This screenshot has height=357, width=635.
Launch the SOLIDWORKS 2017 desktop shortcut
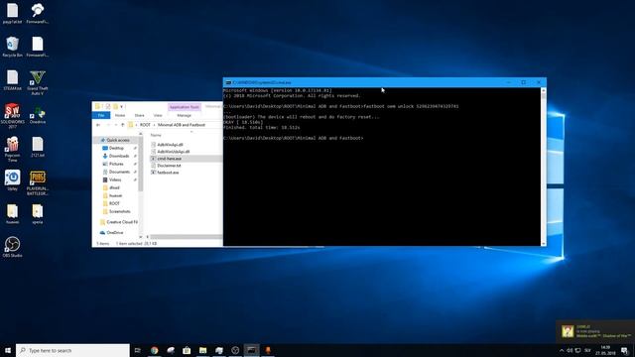pyautogui.click(x=12, y=116)
